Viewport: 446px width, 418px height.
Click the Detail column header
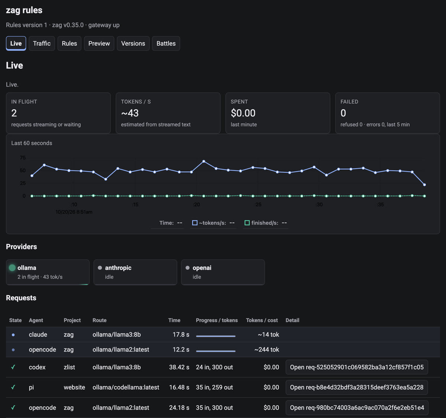(x=293, y=320)
